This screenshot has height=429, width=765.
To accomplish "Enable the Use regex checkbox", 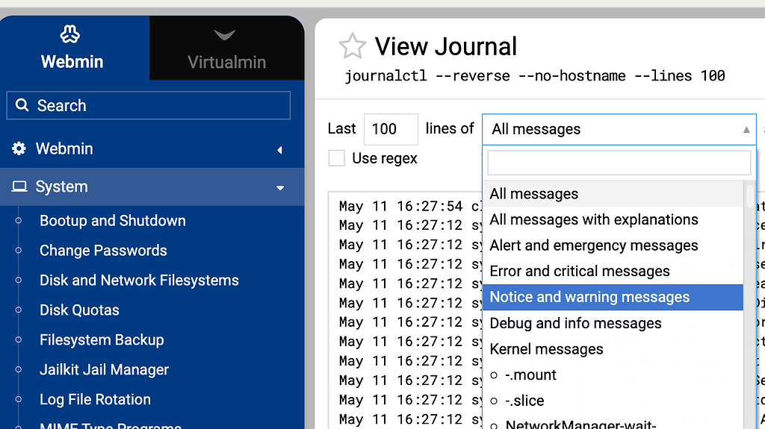I will pos(337,158).
